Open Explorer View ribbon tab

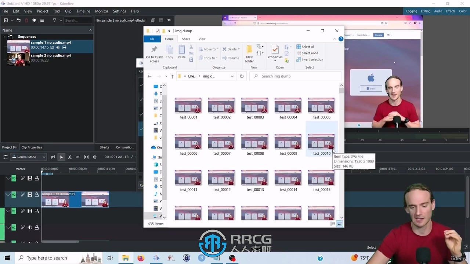(202, 39)
